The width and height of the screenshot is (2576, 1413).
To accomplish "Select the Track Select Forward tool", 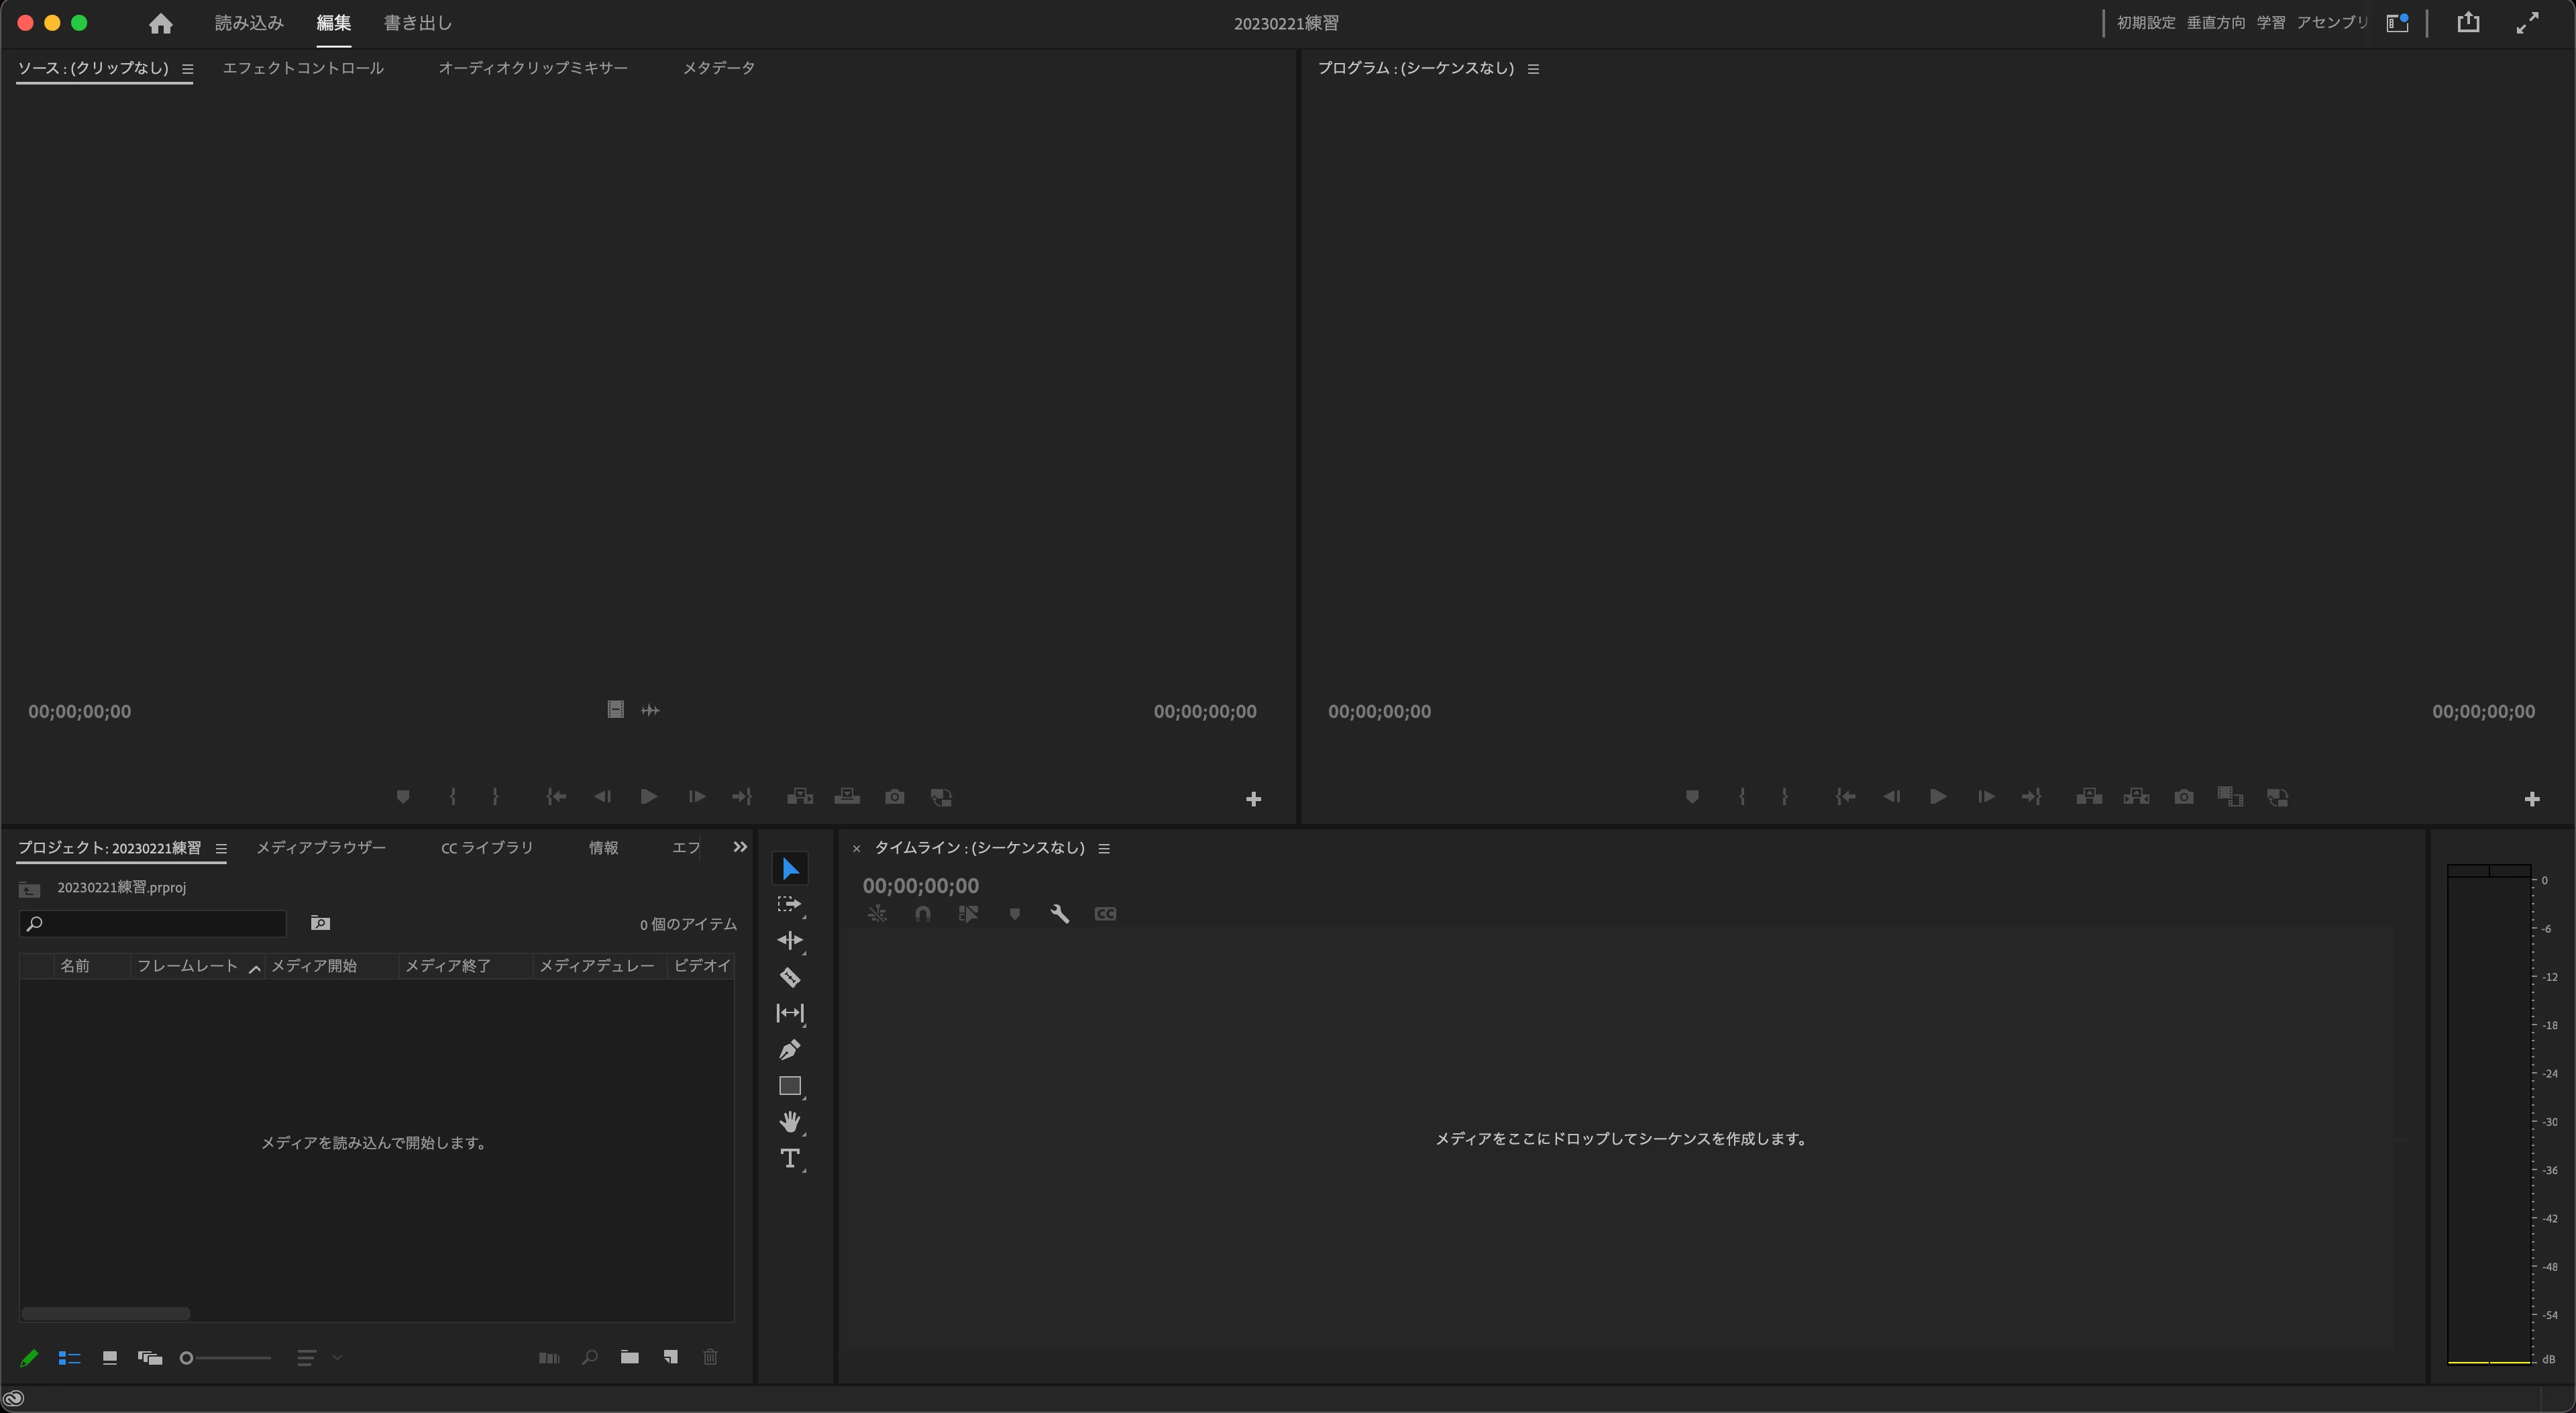I will point(789,904).
